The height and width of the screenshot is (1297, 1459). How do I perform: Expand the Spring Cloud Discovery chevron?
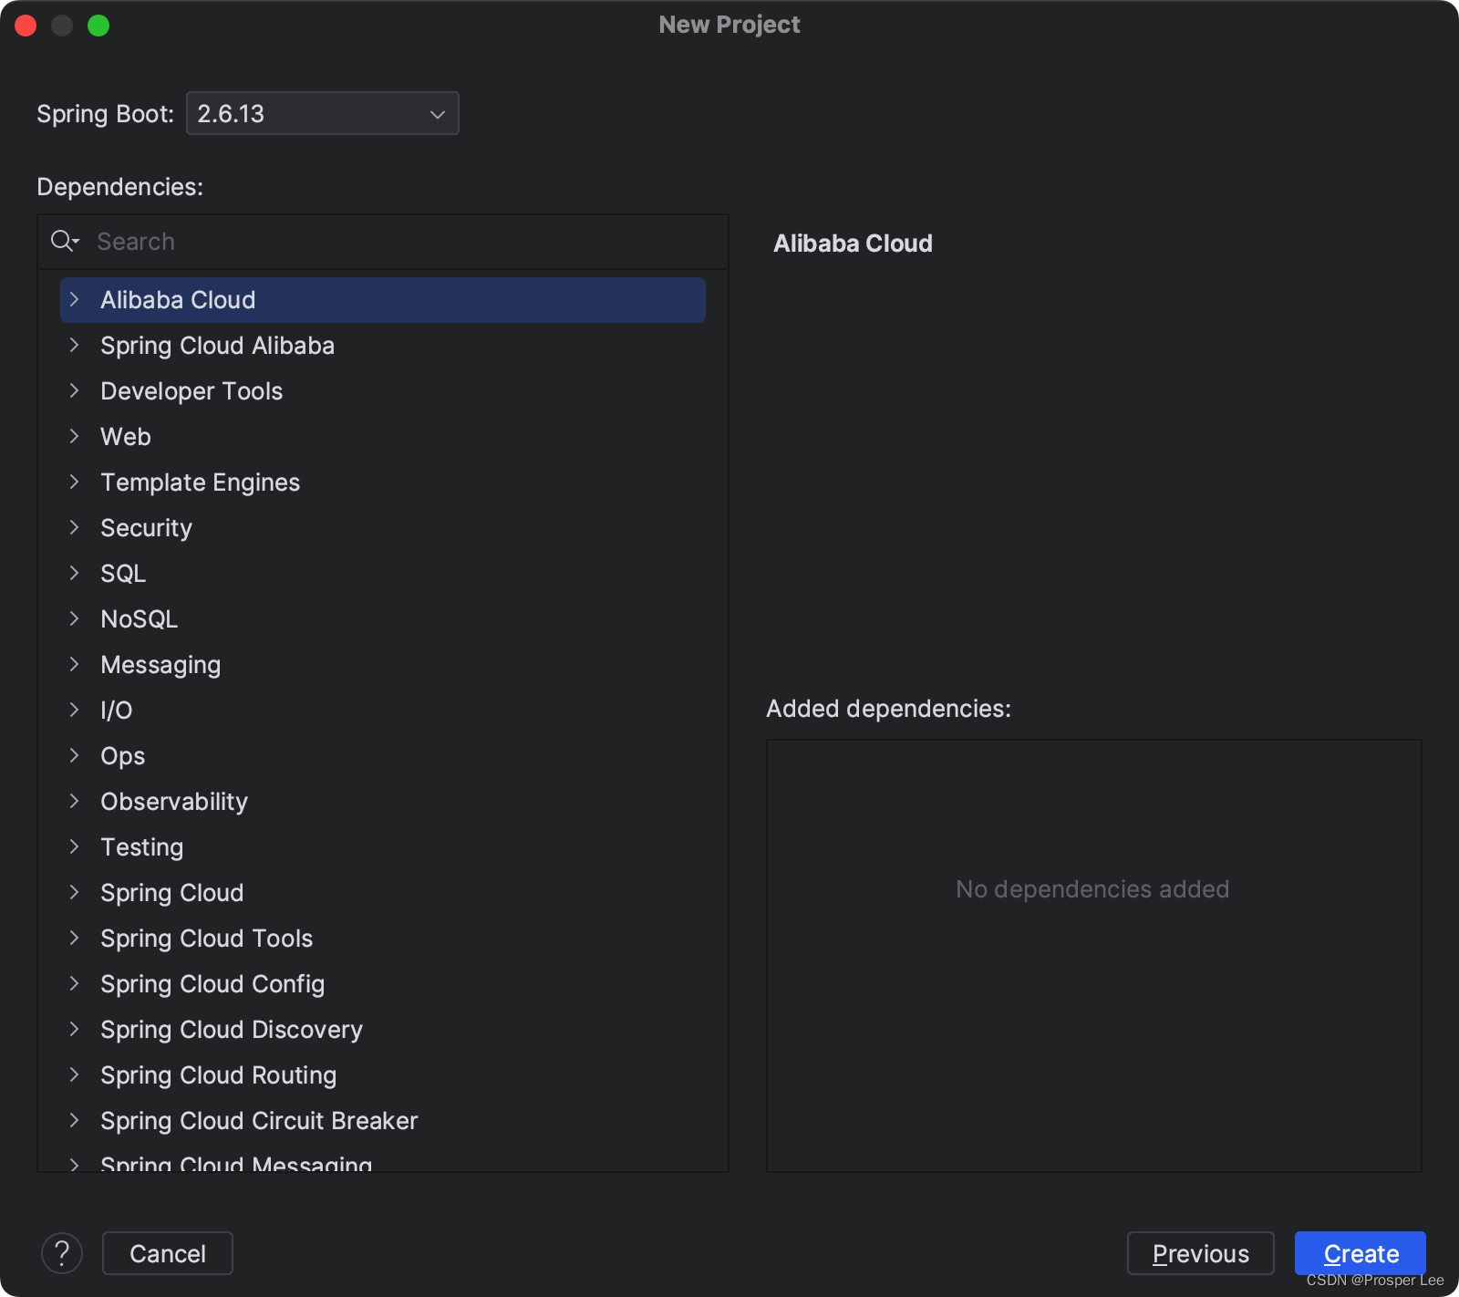tap(75, 1030)
